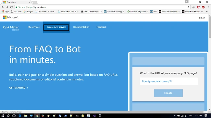Open the grey extension icon beside the star
Viewport: 211px width, 118px height.
click(x=193, y=7)
